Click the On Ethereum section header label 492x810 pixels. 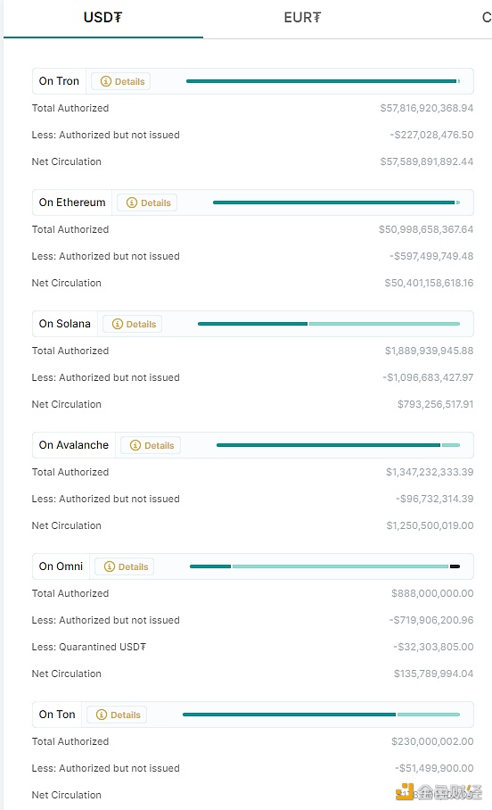click(72, 202)
